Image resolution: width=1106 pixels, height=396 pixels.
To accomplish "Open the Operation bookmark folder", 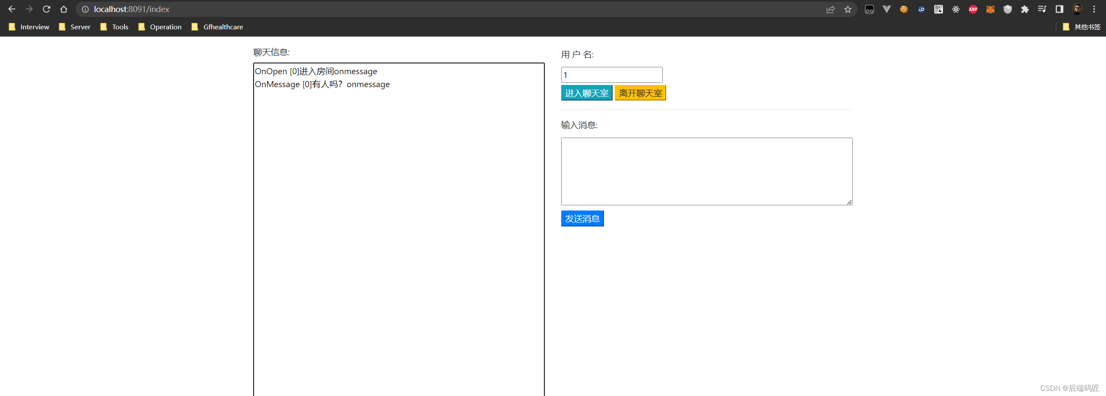I will coord(160,27).
